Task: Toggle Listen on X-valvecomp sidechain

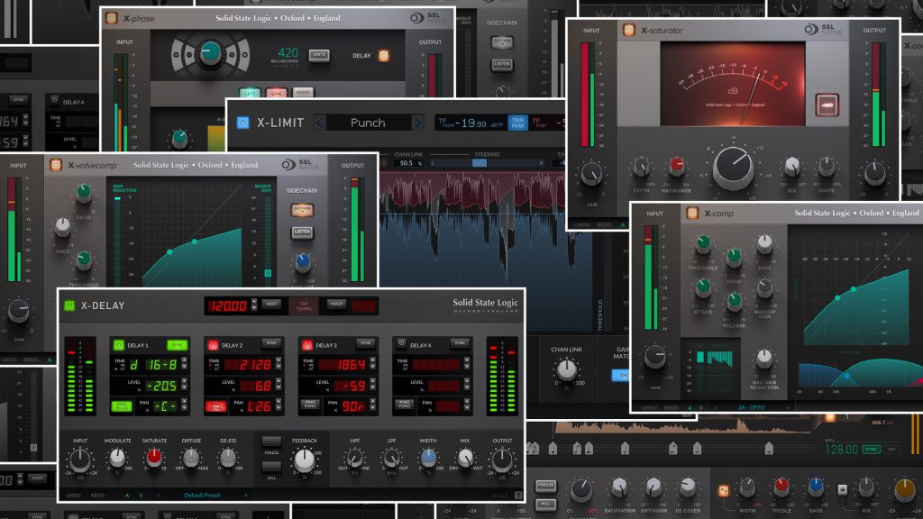Action: [302, 232]
